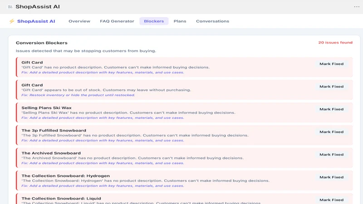Click "'The Archived Snowboard' has no product description" text
The width and height of the screenshot is (363, 204).
pos(132,158)
